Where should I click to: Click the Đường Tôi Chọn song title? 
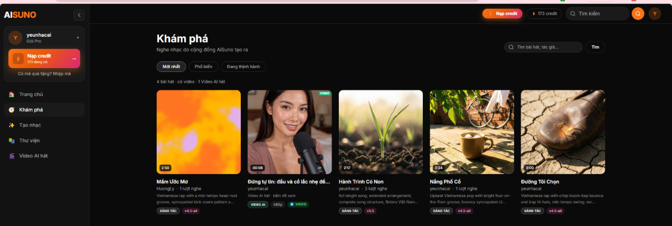(x=540, y=182)
